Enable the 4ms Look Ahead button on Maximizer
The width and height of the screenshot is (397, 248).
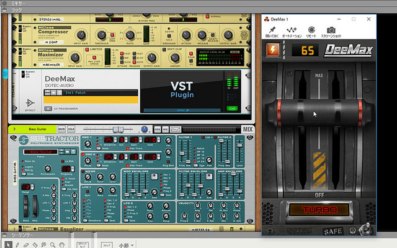tap(94, 58)
